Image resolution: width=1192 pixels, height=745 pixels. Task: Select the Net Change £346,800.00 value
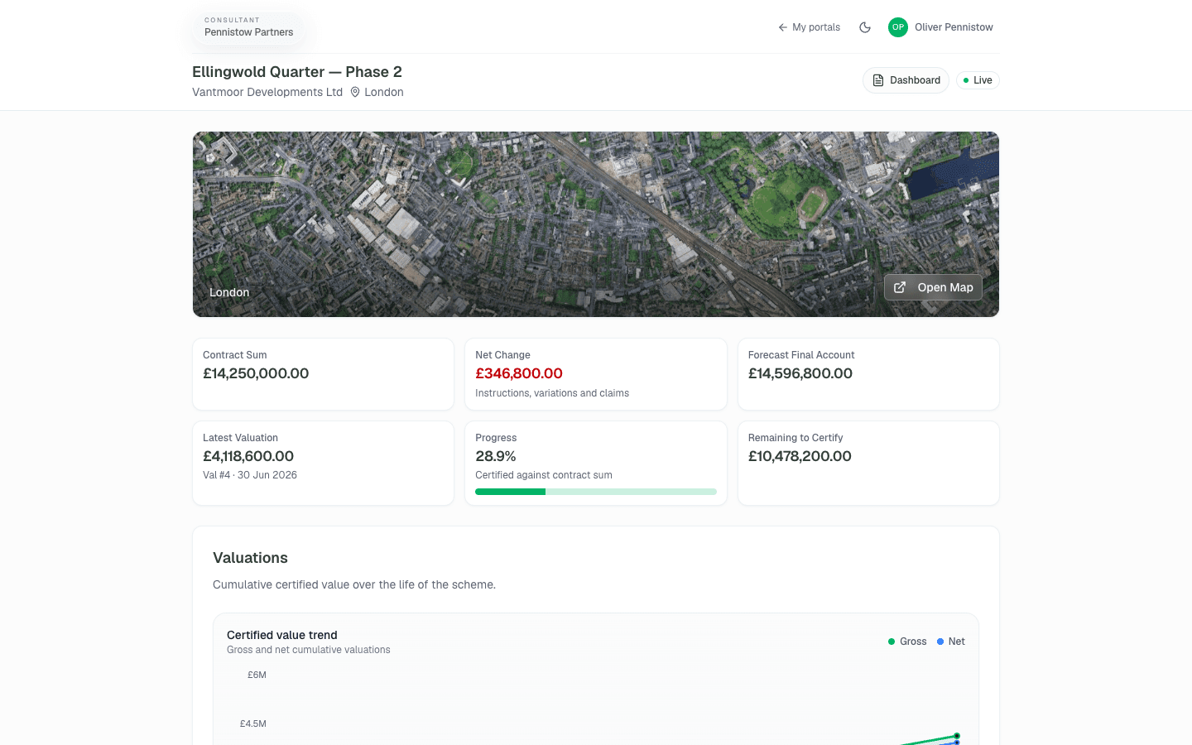(519, 373)
